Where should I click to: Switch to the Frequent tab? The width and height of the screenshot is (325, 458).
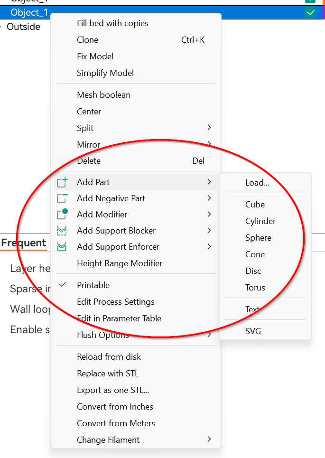24,243
